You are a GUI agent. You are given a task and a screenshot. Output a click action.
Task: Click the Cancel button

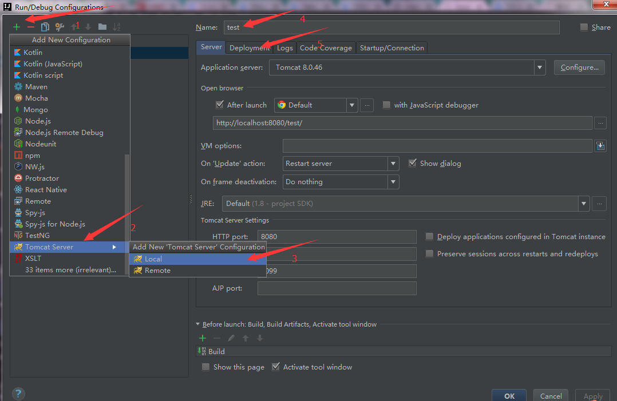pyautogui.click(x=551, y=395)
